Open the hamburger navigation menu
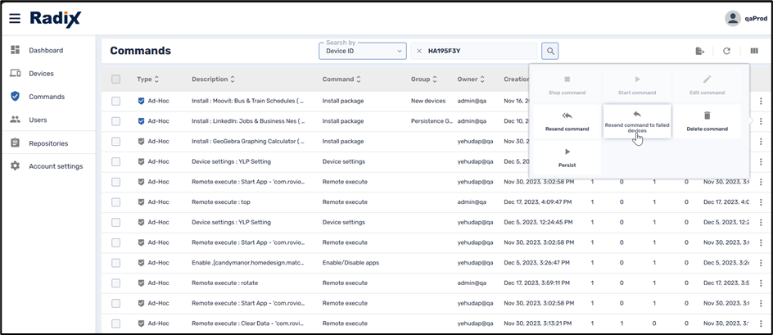The height and width of the screenshot is (335, 773). (15, 19)
